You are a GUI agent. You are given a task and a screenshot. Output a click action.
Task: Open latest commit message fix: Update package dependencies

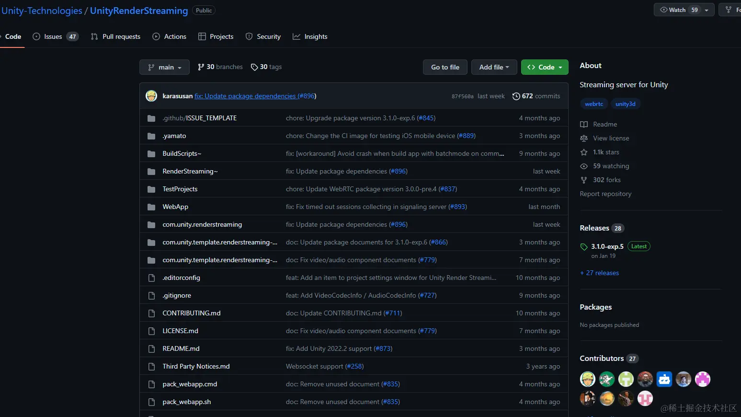pyautogui.click(x=245, y=96)
